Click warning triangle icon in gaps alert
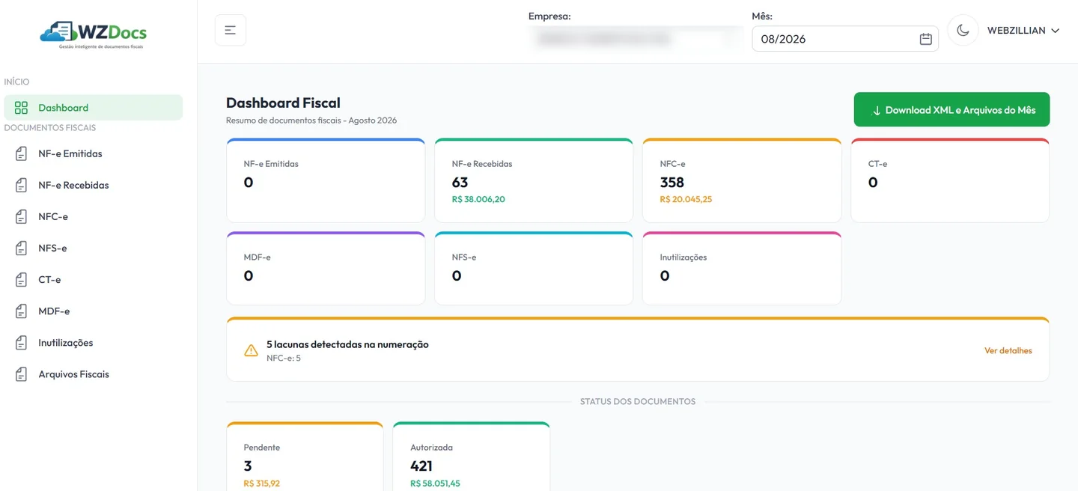 tap(251, 350)
